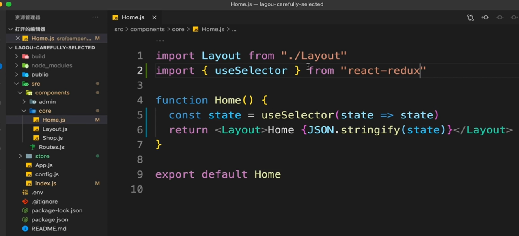Collapse the src folder chevron
Image resolution: width=519 pixels, height=236 pixels.
[x=17, y=84]
